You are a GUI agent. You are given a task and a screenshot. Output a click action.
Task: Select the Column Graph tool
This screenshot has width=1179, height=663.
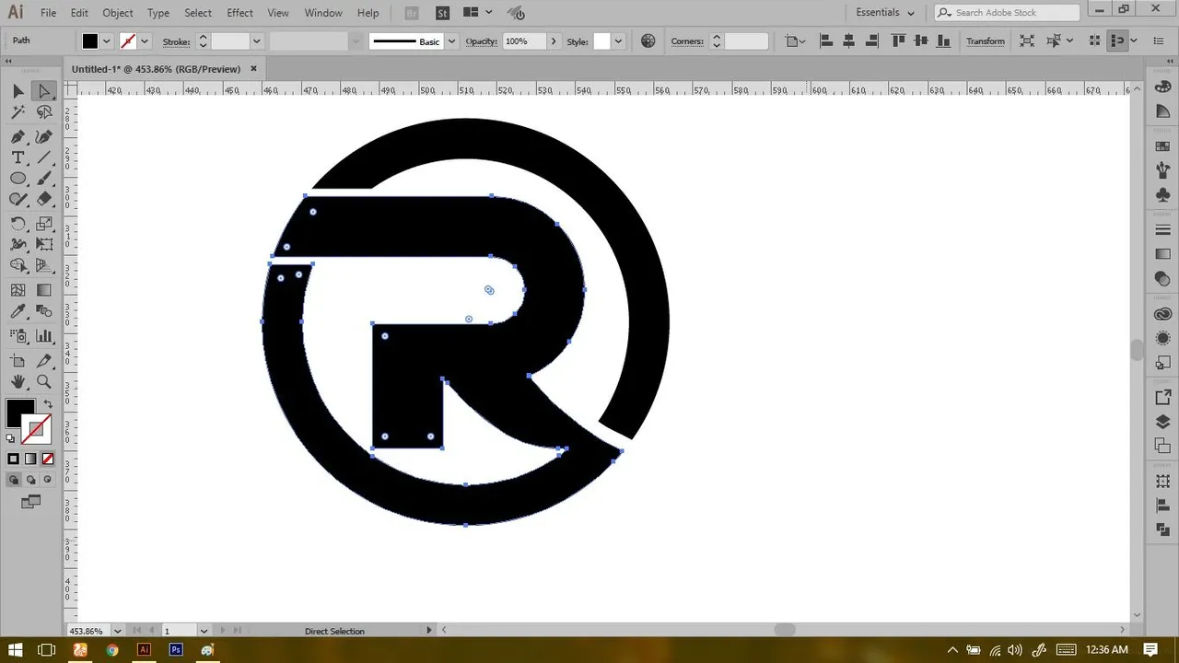click(x=43, y=336)
